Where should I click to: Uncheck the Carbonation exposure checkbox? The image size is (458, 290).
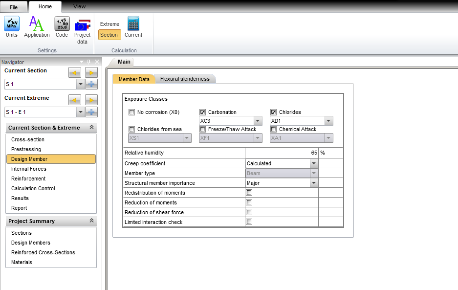(x=202, y=112)
